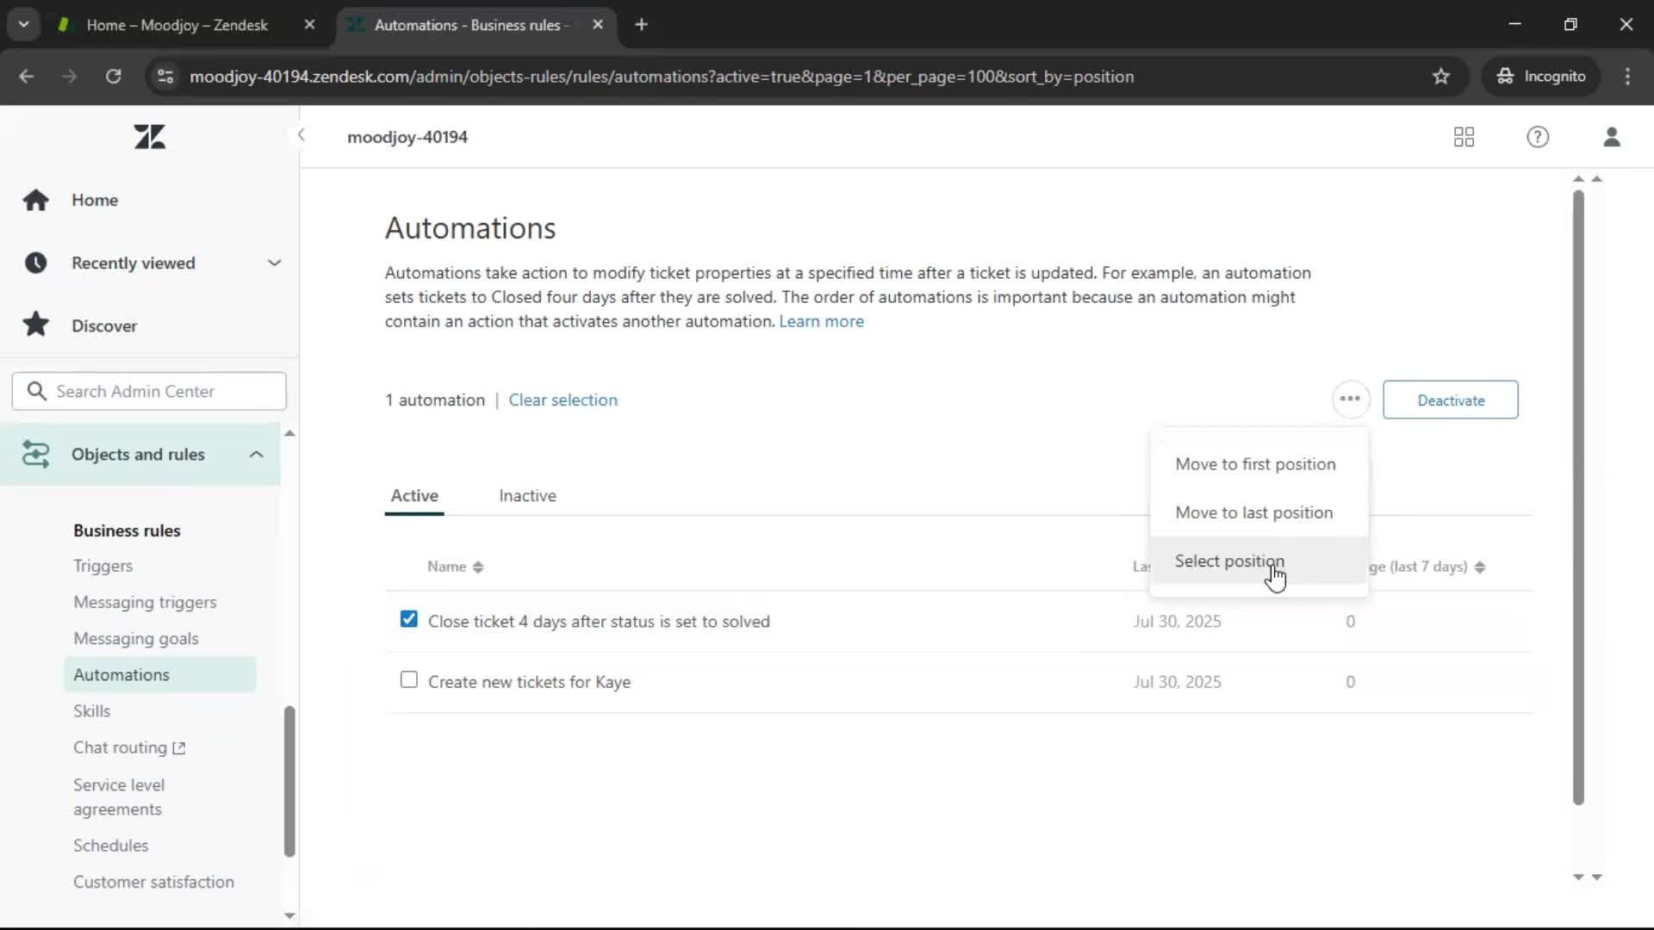Open the Help question mark icon
Image resolution: width=1654 pixels, height=930 pixels.
(1538, 137)
